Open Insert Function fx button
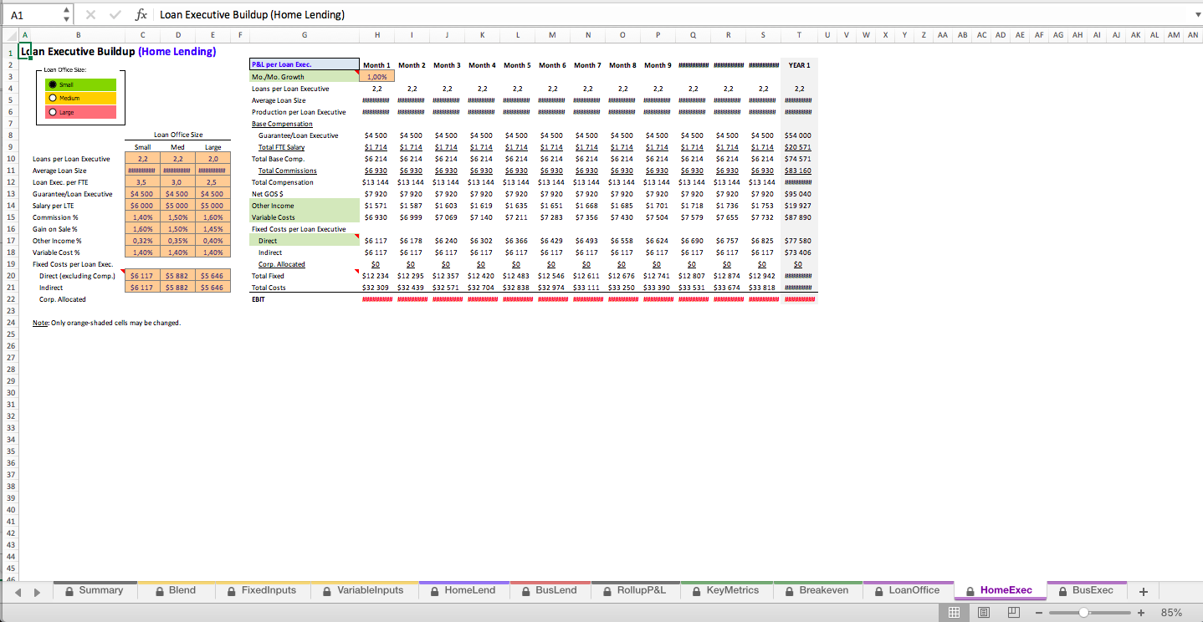This screenshot has width=1203, height=622. pyautogui.click(x=141, y=14)
